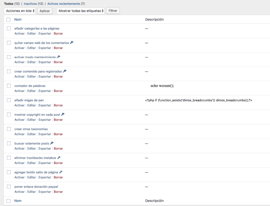Click wrench icon beside eliminar trackbacks metabox
The image size is (270, 206).
pyautogui.click(x=59, y=158)
